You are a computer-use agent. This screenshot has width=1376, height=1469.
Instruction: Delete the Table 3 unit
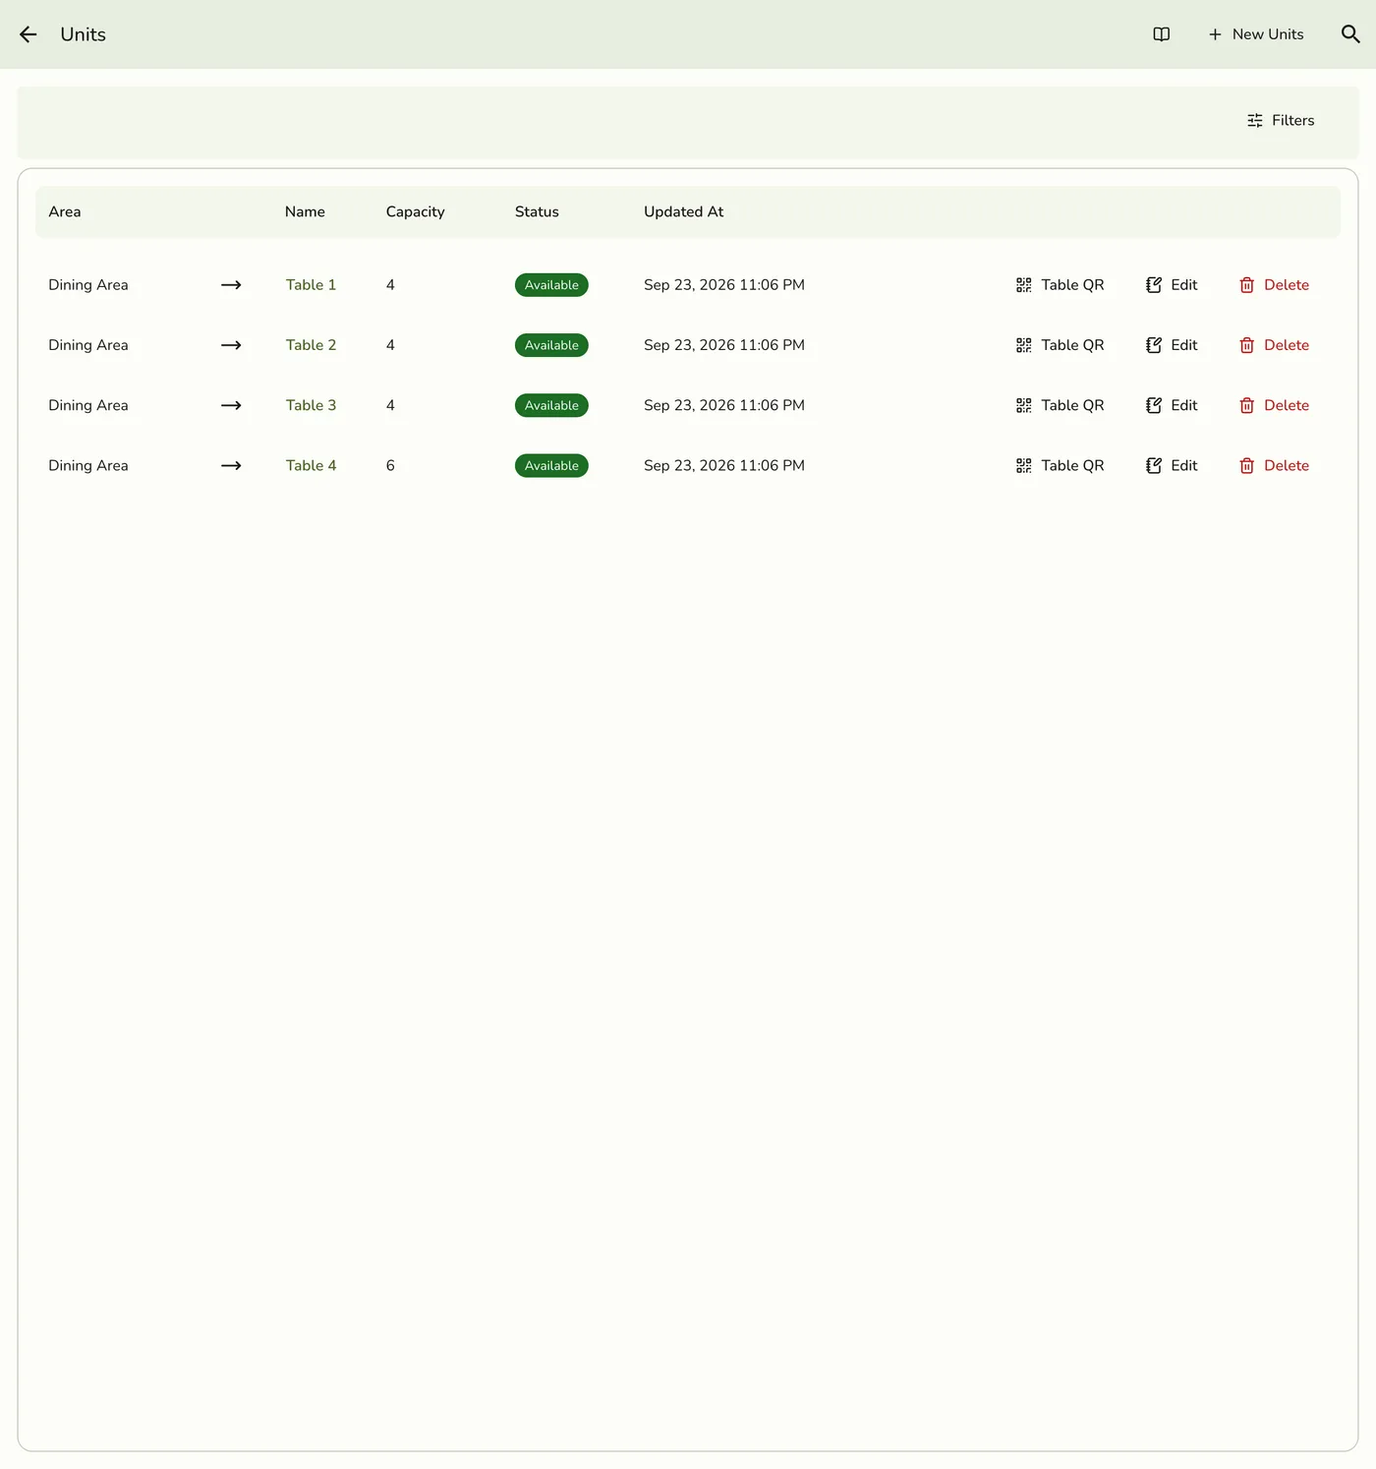click(1274, 405)
